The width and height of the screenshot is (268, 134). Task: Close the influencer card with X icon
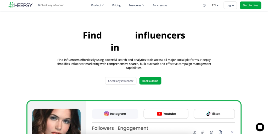pyautogui.click(x=232, y=132)
